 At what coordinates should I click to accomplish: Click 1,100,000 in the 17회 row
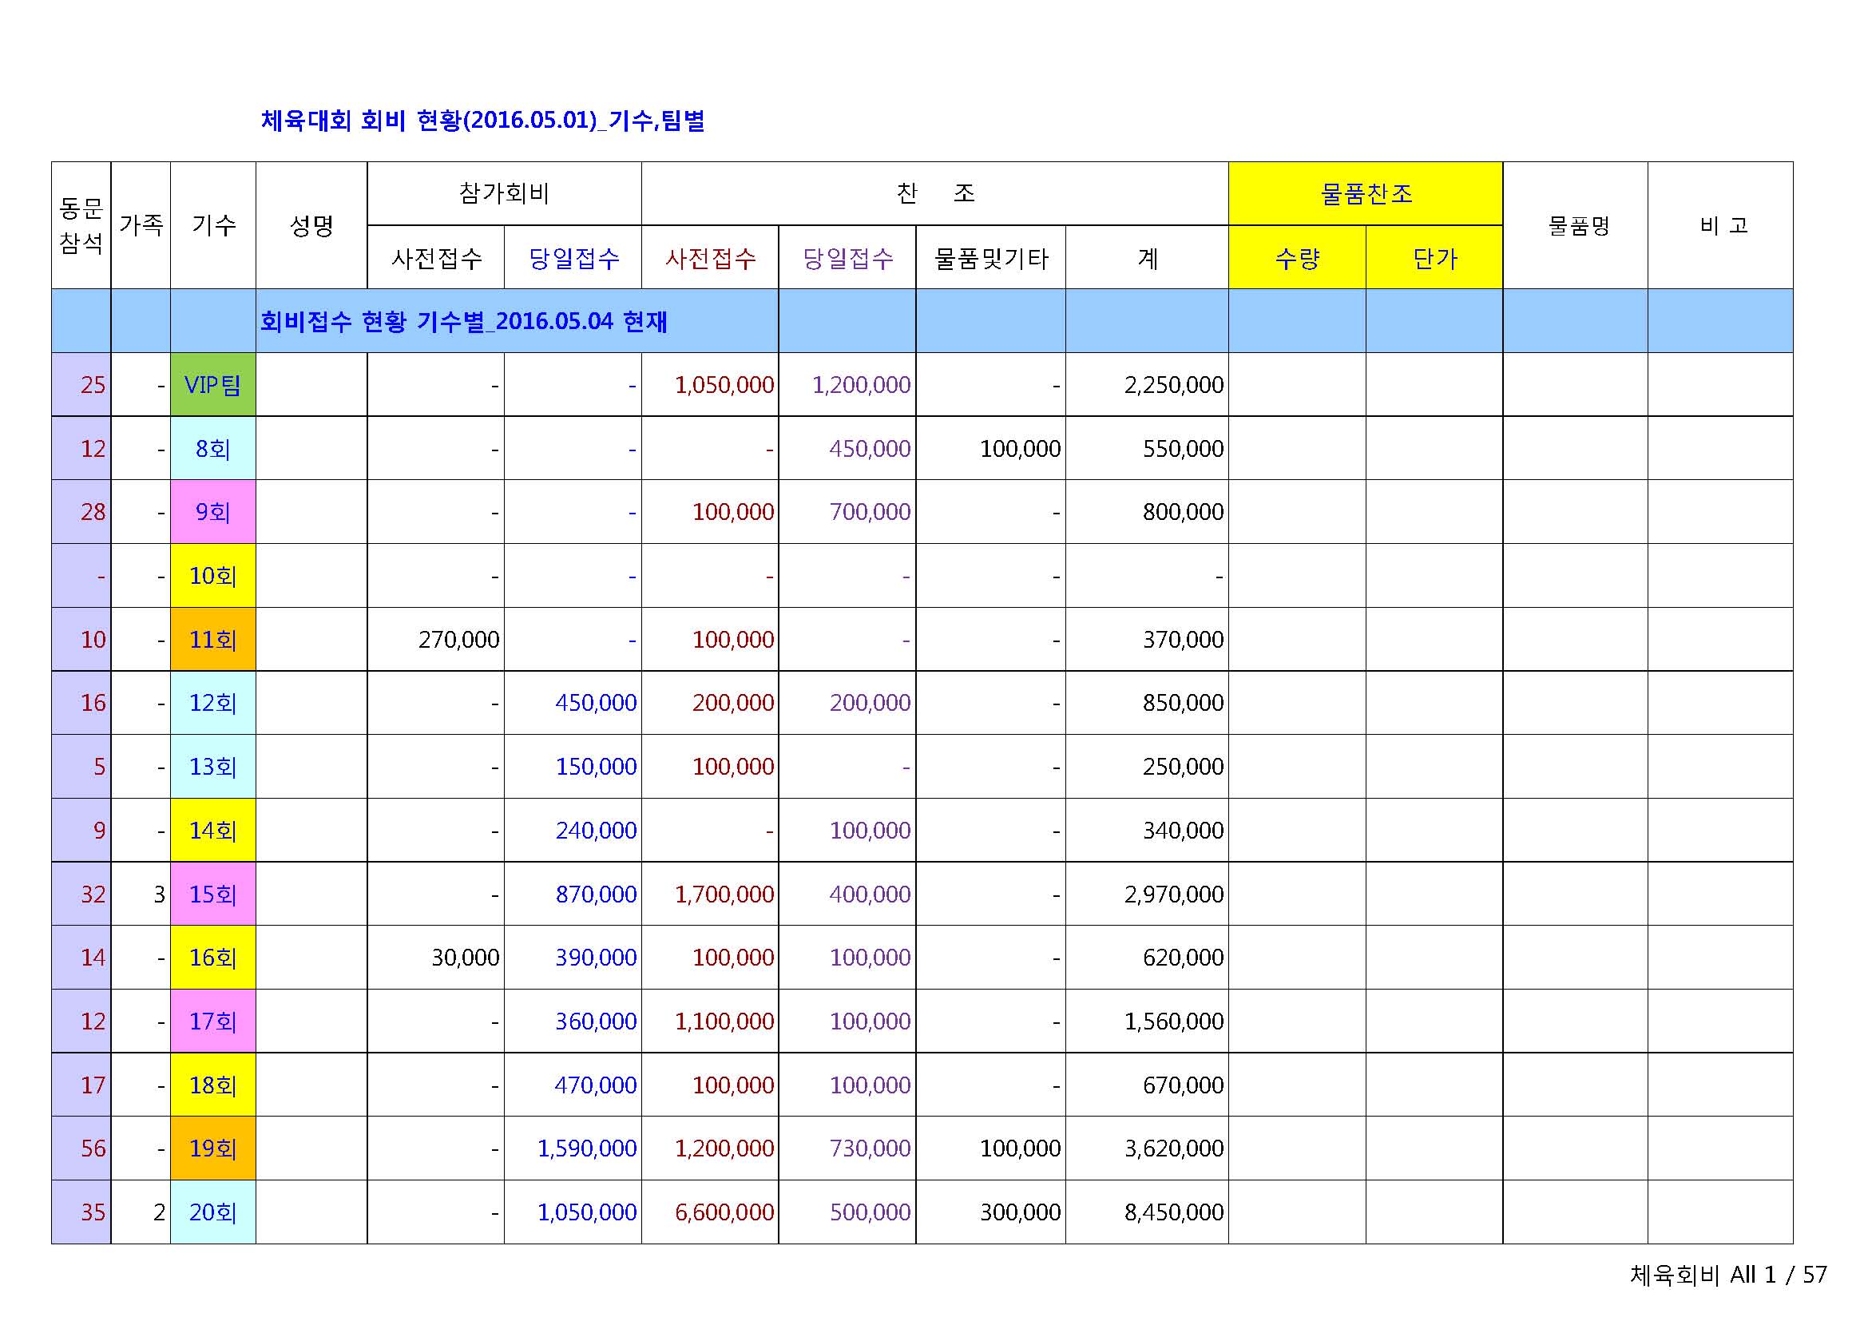pos(724,1021)
